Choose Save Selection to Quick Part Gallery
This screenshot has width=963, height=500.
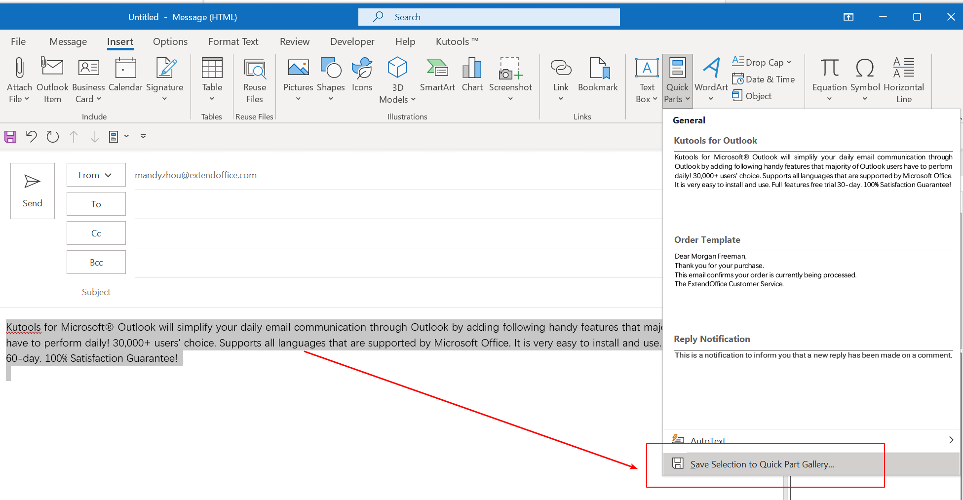coord(762,464)
